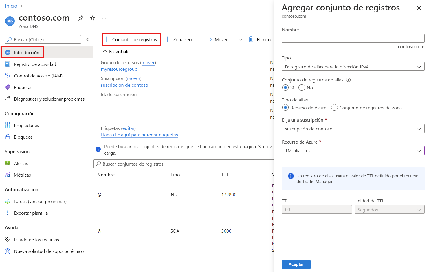Pin contoso.com zone to dashboard

pyautogui.click(x=81, y=18)
